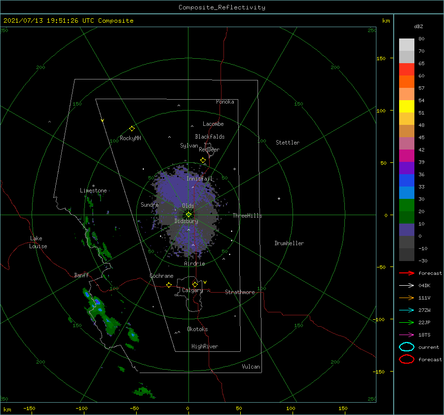This screenshot has width=444, height=415.
Task: Click the HighRiver city label
Action: 205,346
